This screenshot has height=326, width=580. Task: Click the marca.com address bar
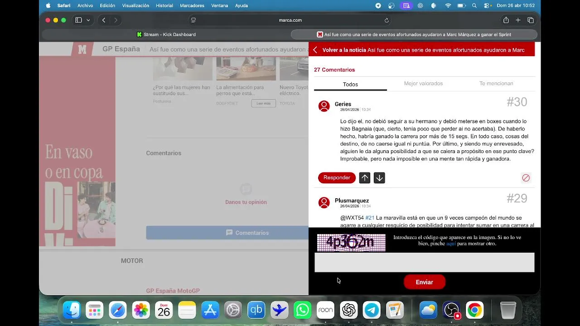[x=290, y=20]
